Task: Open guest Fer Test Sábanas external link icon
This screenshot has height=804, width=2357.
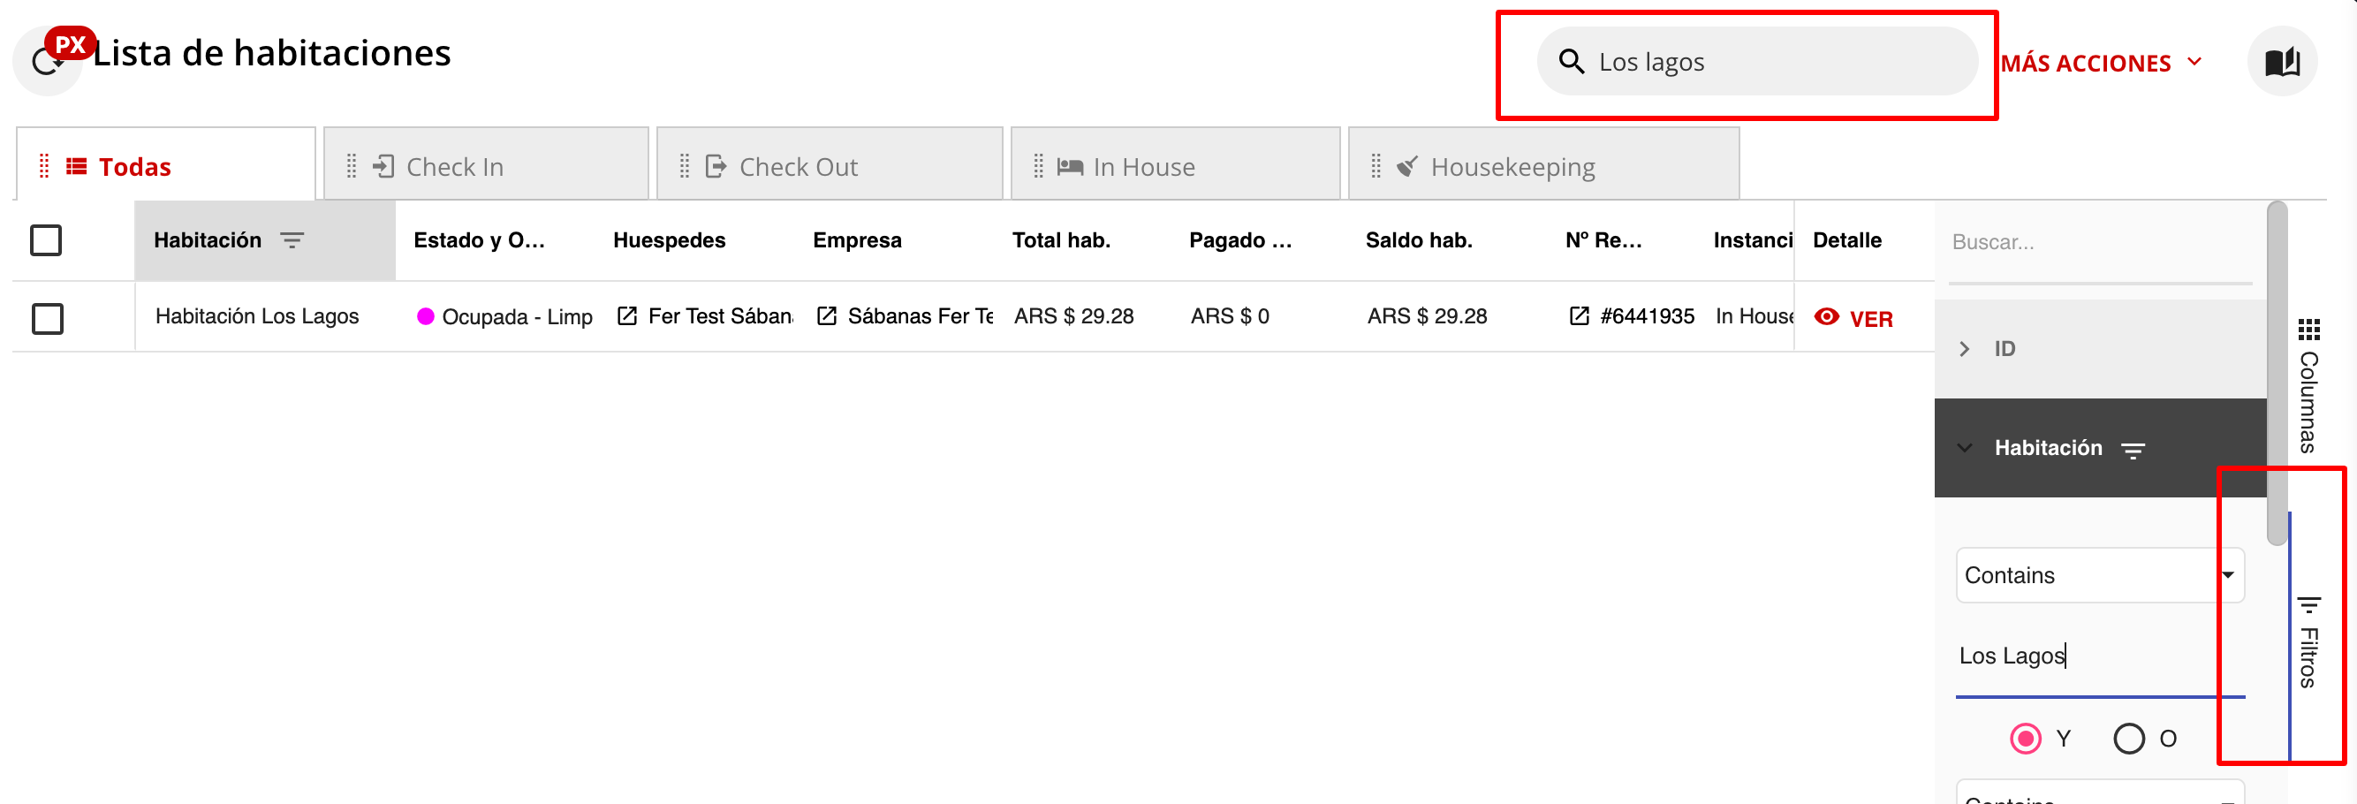Action: tap(626, 316)
